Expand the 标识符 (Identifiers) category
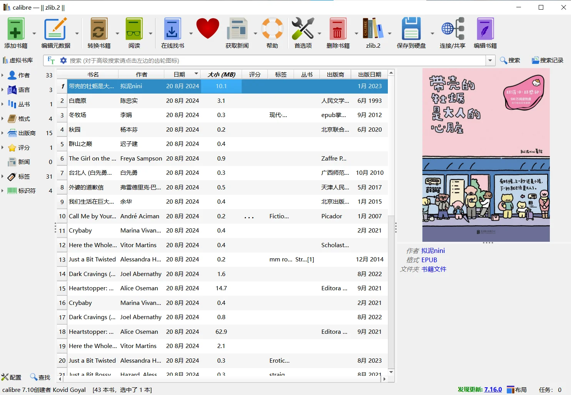This screenshot has height=395, width=571. (x=2, y=191)
